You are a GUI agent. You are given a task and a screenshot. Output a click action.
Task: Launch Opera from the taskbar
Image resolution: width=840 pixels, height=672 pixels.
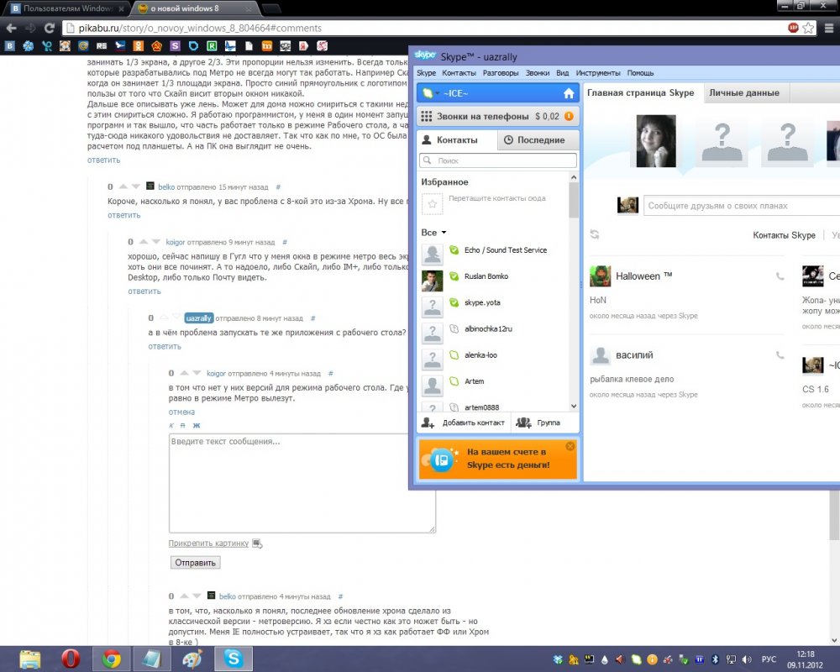coord(71,659)
